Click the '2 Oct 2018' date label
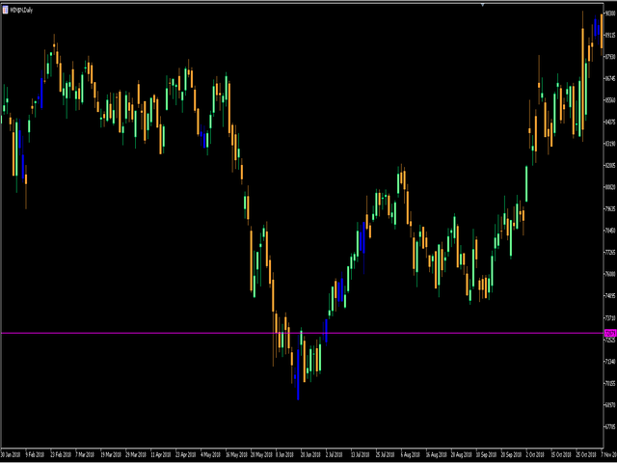The image size is (617, 463). click(x=535, y=454)
